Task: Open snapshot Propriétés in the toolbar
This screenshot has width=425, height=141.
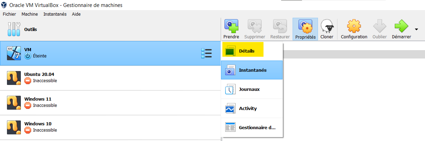Action: coord(305,27)
